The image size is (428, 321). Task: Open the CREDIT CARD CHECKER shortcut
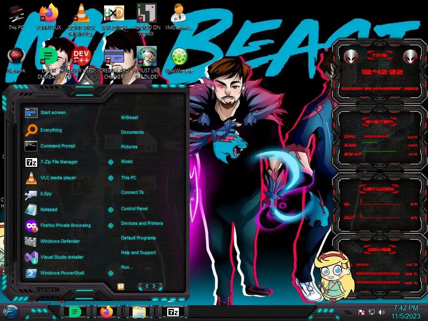point(114,64)
